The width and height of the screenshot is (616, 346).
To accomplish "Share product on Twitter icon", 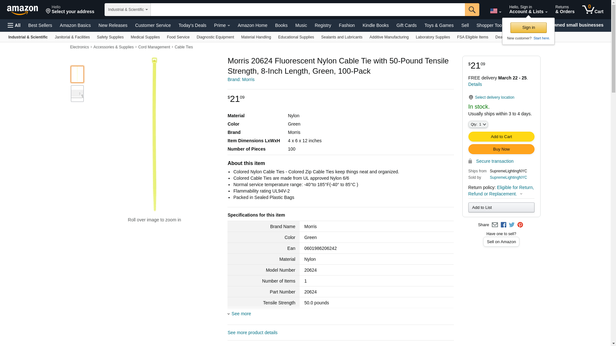I will pos(512,225).
